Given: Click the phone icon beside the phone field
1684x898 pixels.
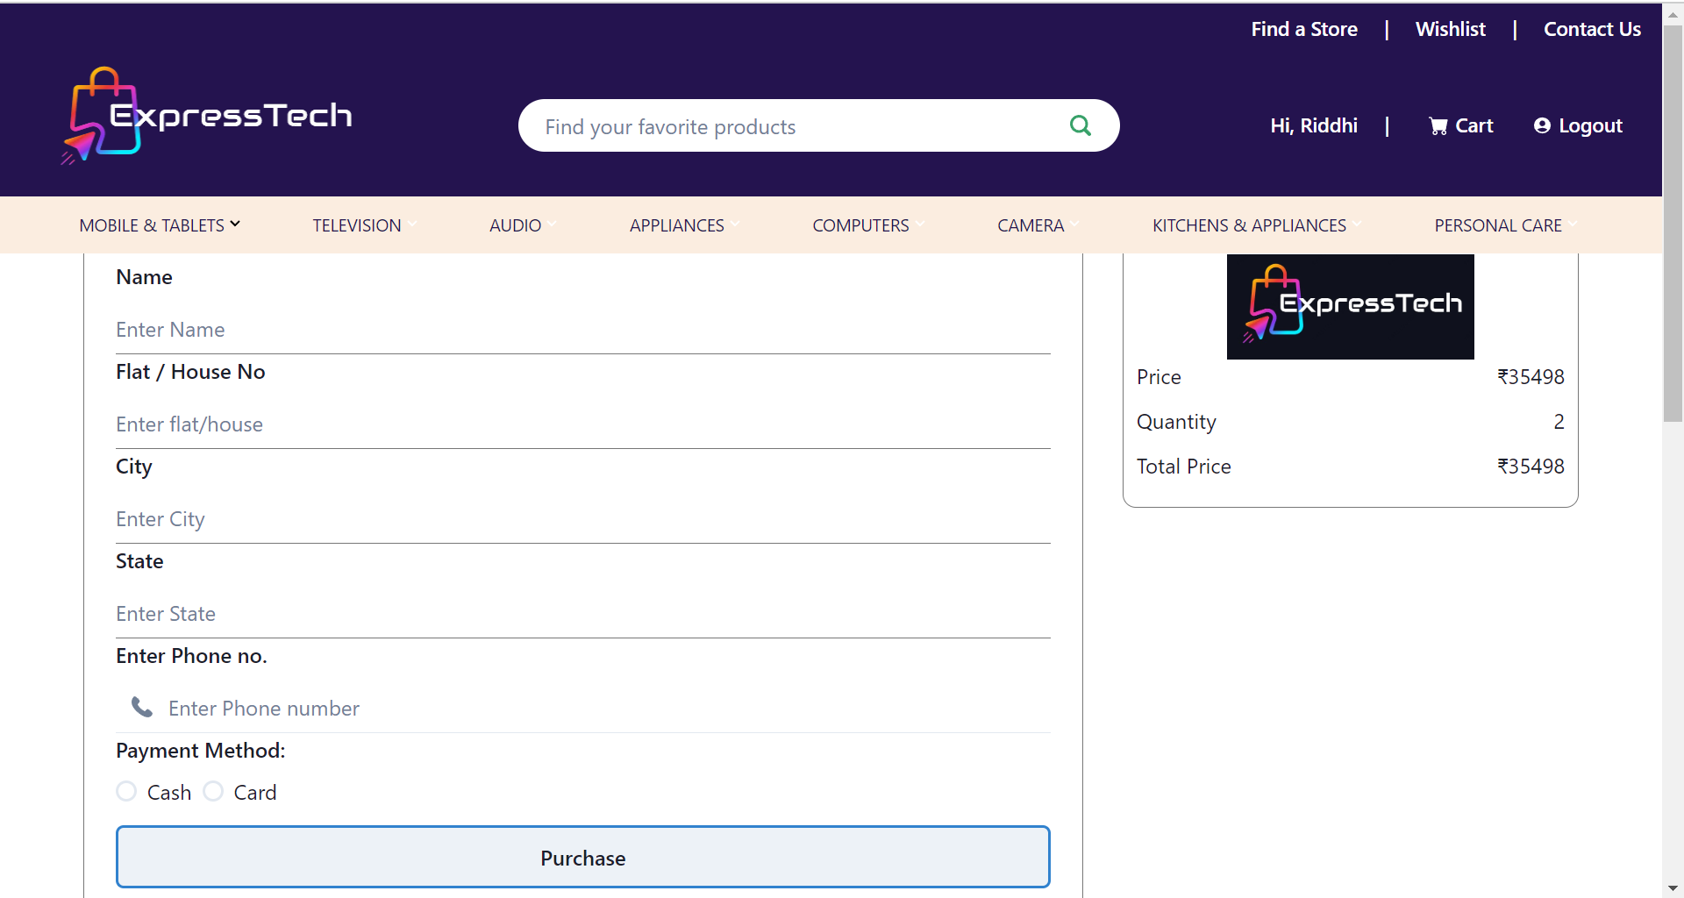Looking at the screenshot, I should (x=140, y=707).
